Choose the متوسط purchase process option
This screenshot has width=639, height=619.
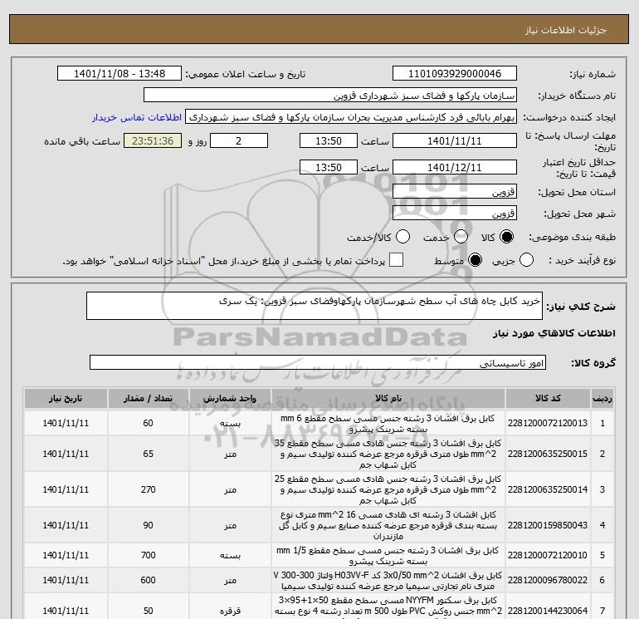click(x=476, y=260)
